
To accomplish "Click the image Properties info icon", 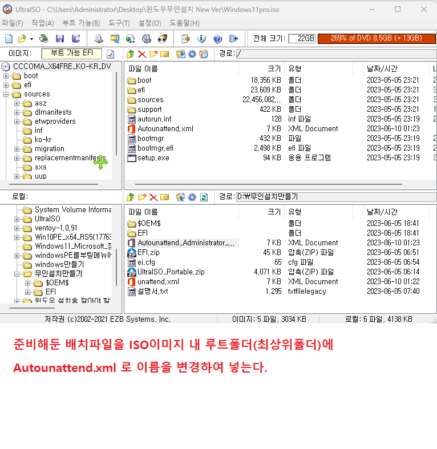I will click(201, 38).
